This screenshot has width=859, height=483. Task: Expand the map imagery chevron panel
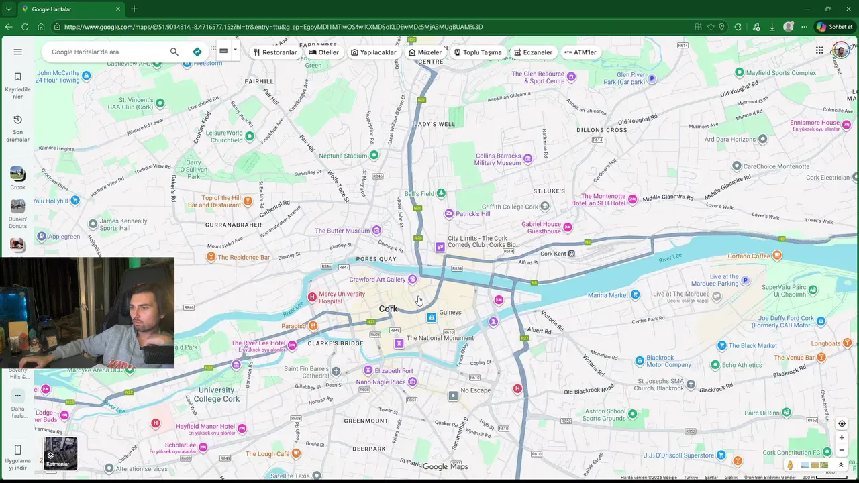click(841, 465)
